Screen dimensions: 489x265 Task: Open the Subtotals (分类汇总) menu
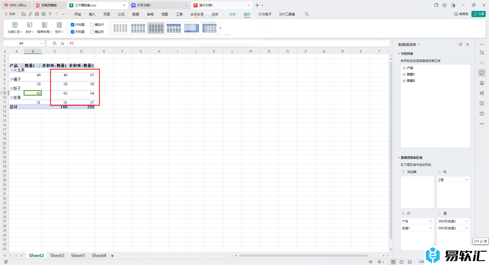(x=15, y=28)
